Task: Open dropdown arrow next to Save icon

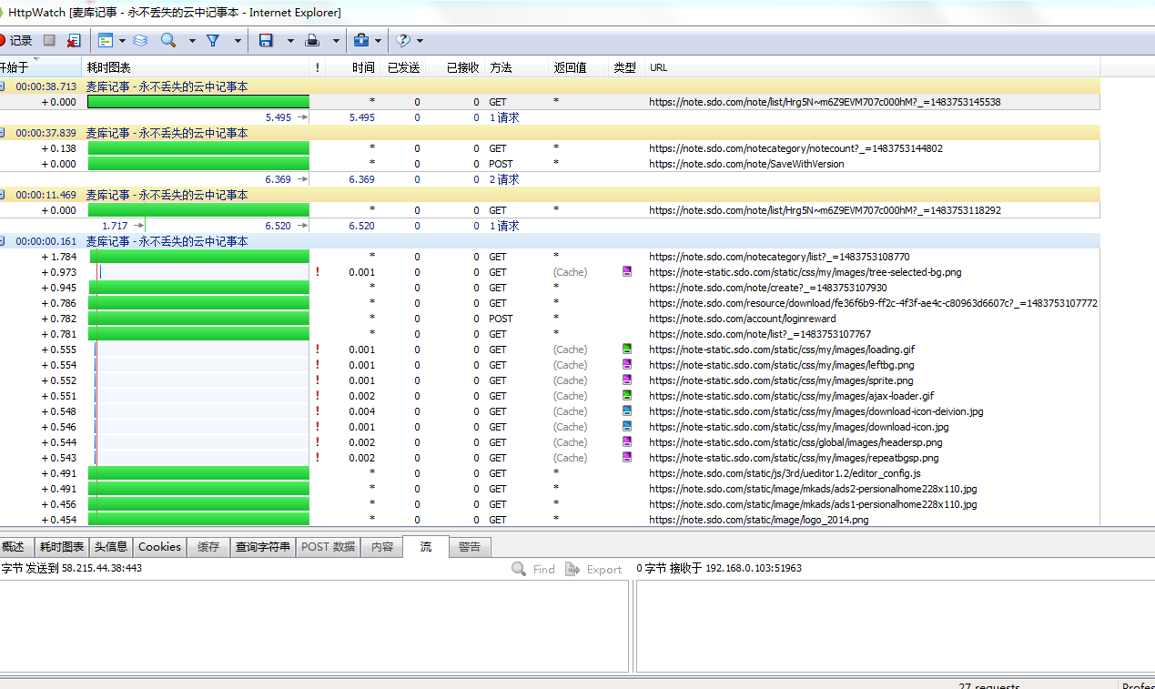Action: 290,41
